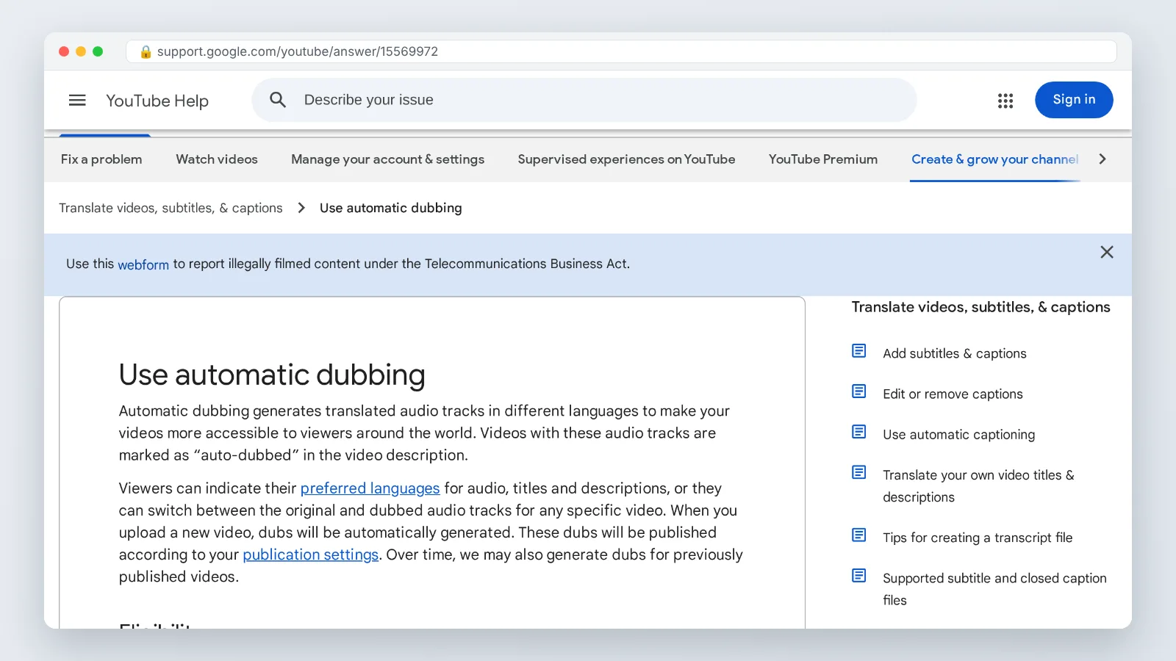Click the Use automatic dubbing article heading
Viewport: 1176px width, 661px height.
(272, 375)
